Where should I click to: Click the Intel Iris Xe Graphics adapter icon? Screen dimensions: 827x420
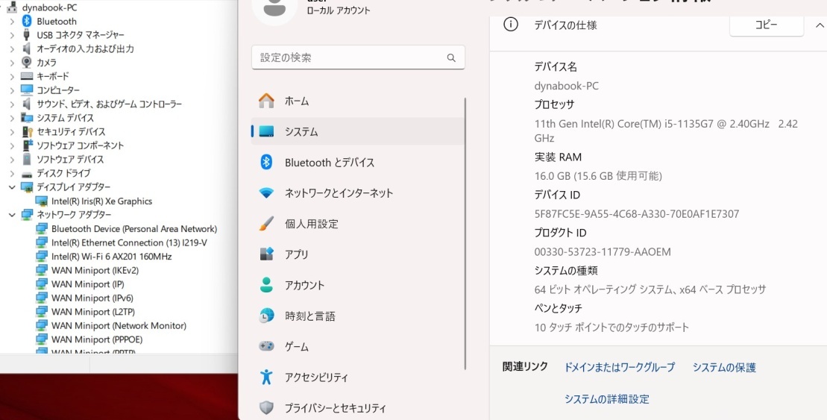pyautogui.click(x=41, y=201)
